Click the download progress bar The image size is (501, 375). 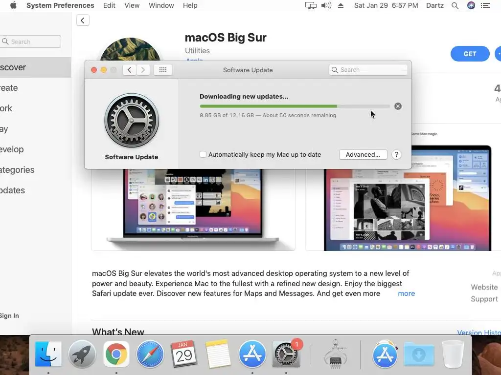tap(295, 106)
